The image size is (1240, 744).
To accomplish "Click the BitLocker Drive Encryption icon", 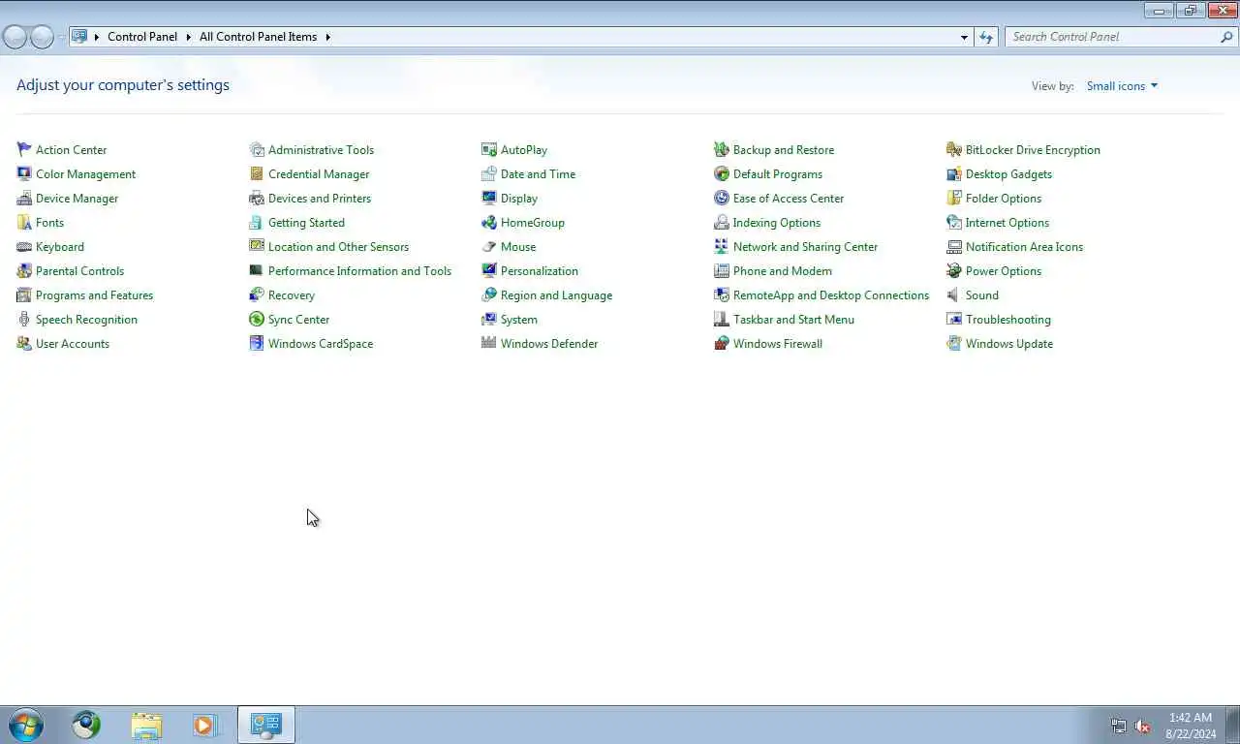I will pos(954,149).
